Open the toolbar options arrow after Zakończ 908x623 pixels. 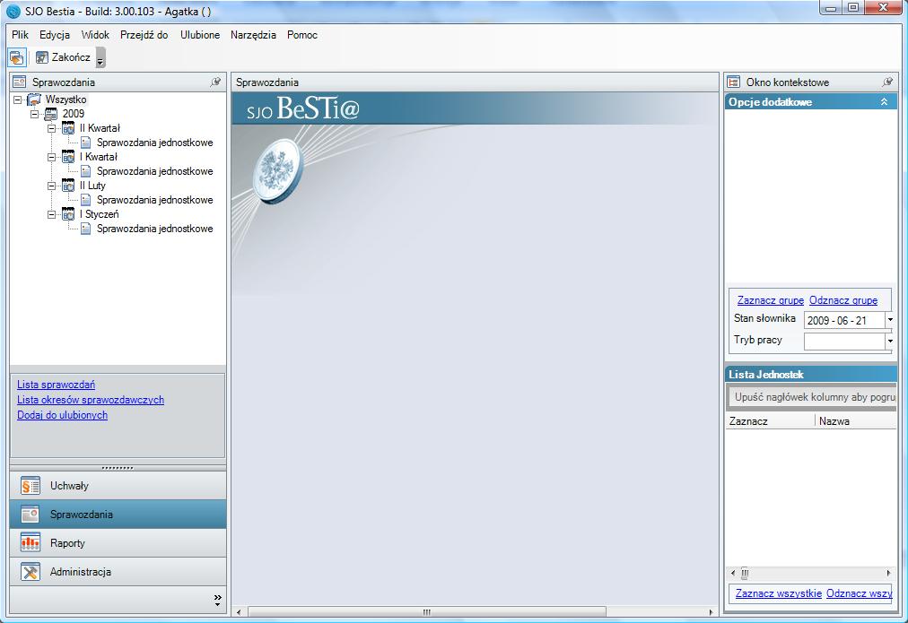(x=100, y=57)
